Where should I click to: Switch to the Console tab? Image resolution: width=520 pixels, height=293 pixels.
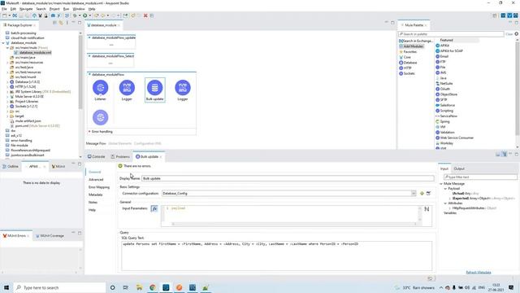[x=96, y=156]
